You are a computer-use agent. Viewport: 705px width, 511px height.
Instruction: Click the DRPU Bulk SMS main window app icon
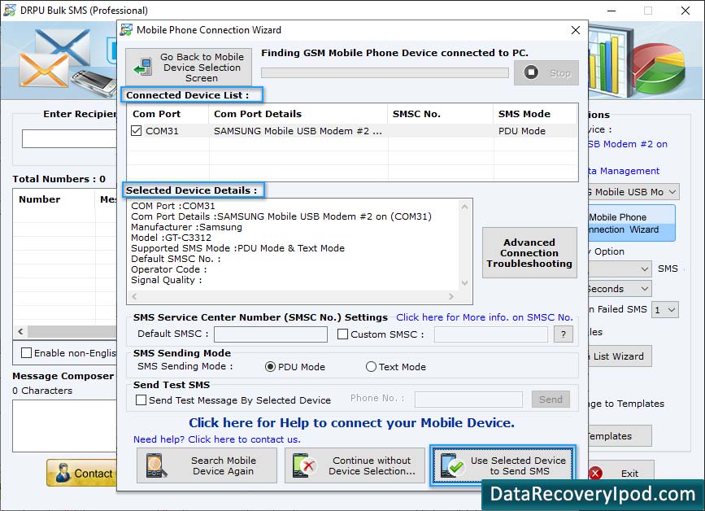10,10
